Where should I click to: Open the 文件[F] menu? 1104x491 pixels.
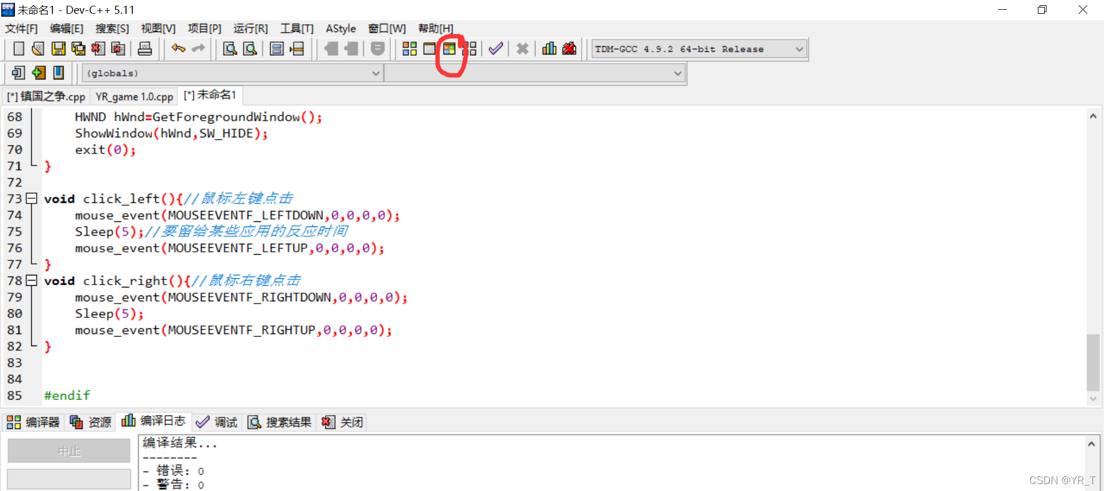[x=21, y=29]
